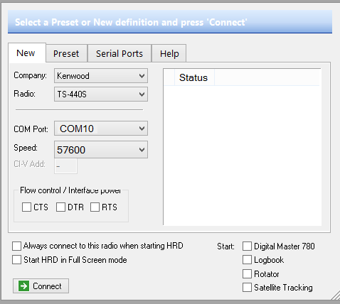Switch to the Preset tab

(66, 53)
